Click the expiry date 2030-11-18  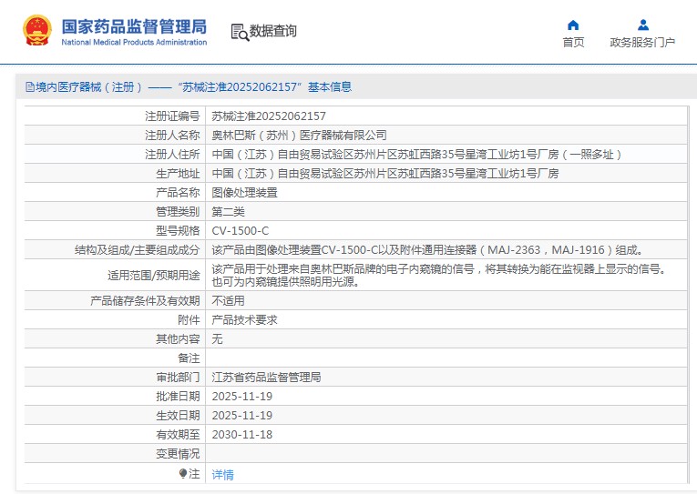(x=241, y=434)
